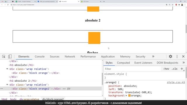Open the Performance tab

point(88,57)
